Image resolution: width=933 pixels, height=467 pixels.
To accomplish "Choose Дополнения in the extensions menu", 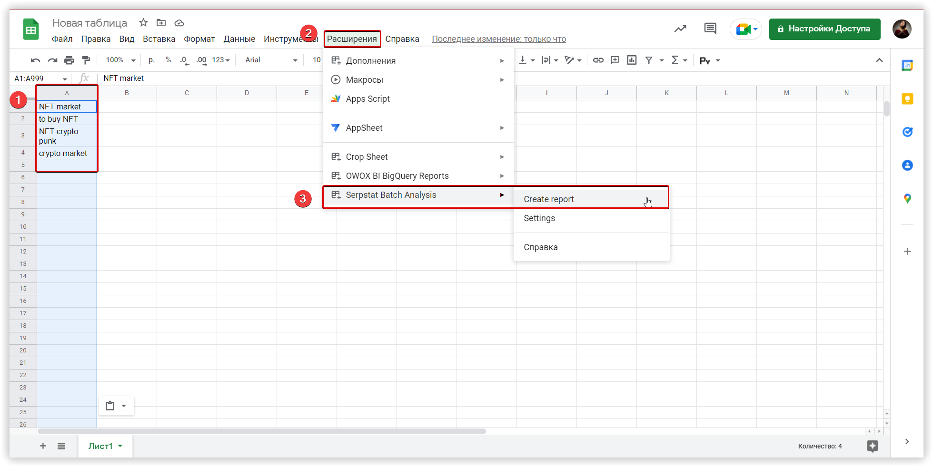I will (418, 61).
